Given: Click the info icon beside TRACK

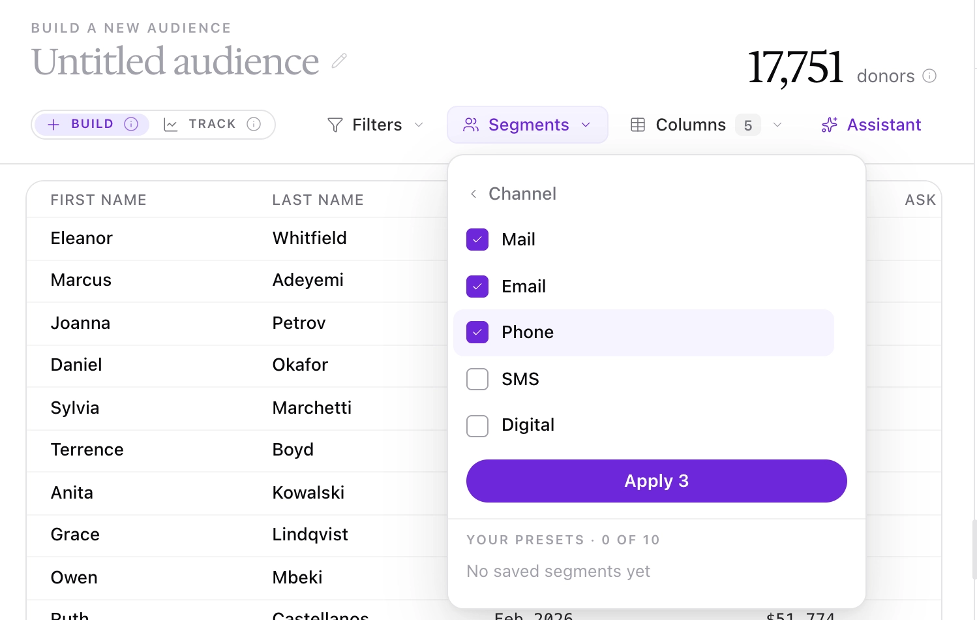Looking at the screenshot, I should (254, 124).
